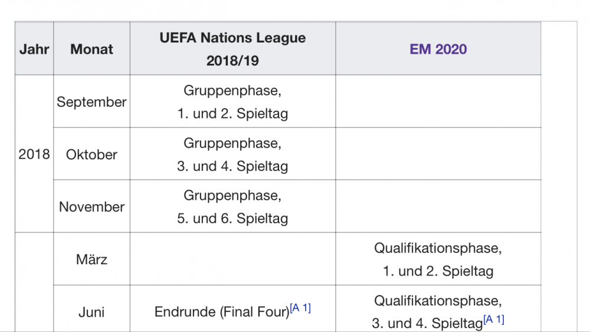Select the UEFA Nations League 2018/19 header
Viewport: 590px width, 332px height.
coord(232,48)
